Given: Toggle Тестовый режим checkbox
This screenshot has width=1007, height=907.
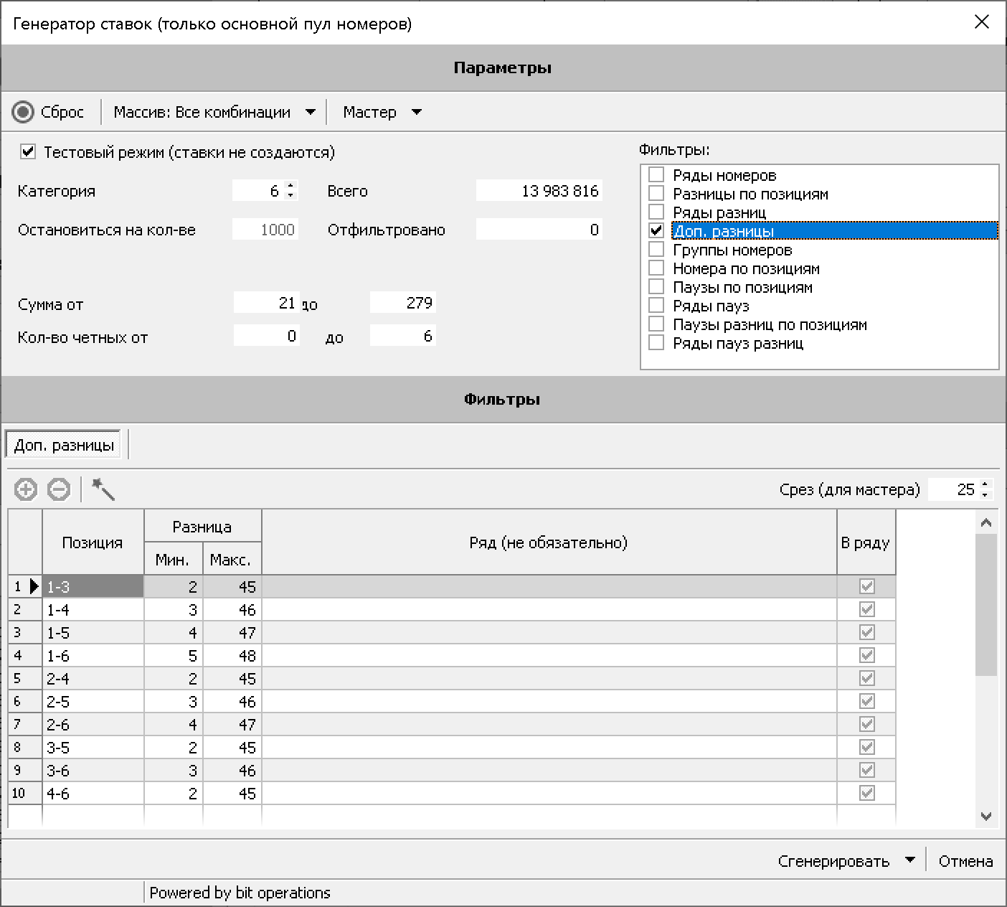Looking at the screenshot, I should click(x=28, y=152).
